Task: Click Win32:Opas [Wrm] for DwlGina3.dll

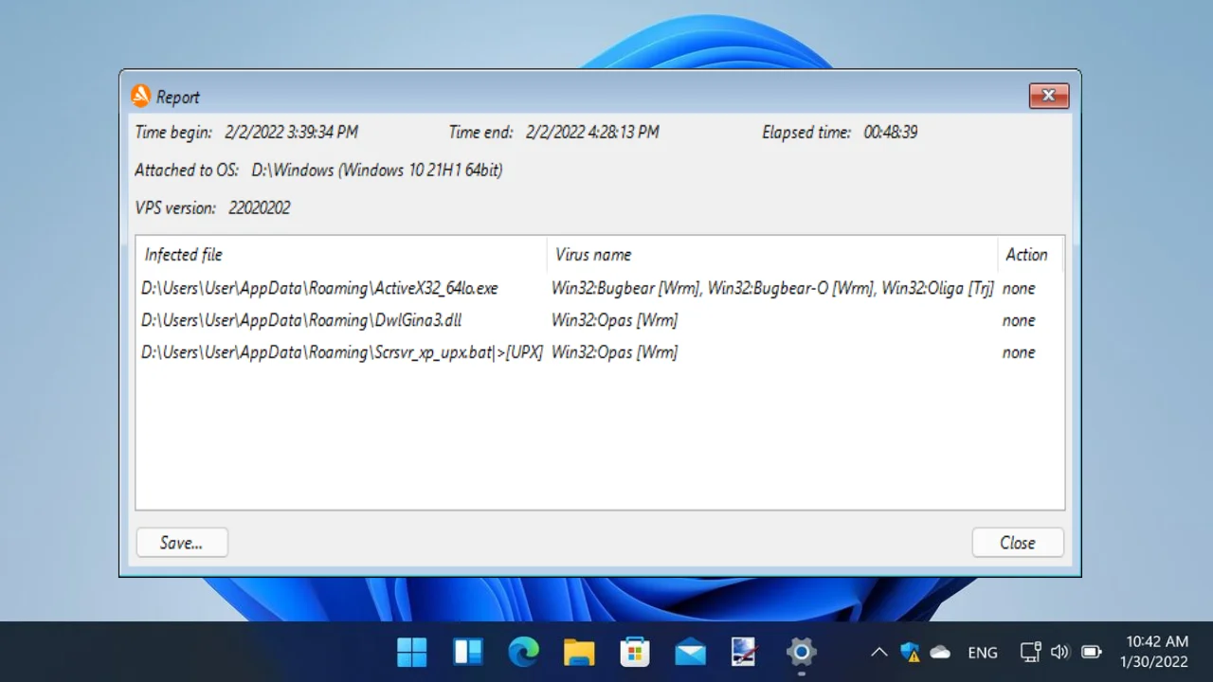Action: (614, 320)
